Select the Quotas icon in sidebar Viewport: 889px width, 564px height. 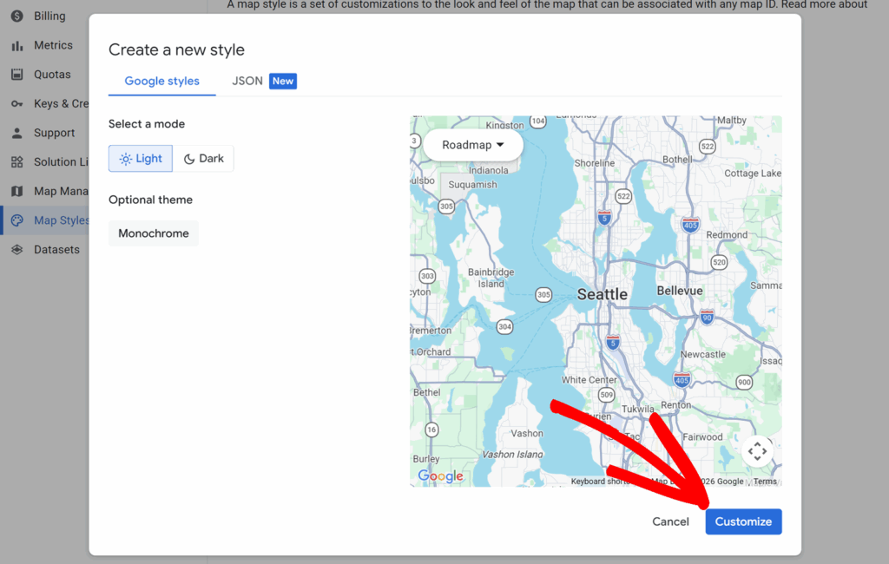pyautogui.click(x=16, y=75)
